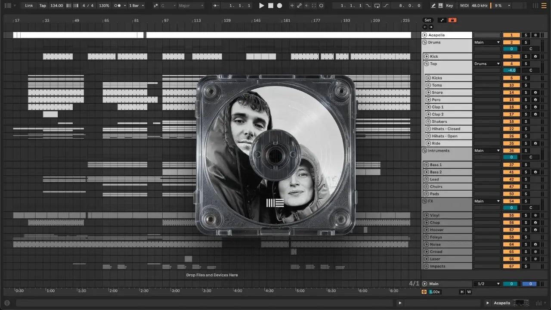
Task: Click the orange lock envelopes icon
Action: tap(452, 20)
